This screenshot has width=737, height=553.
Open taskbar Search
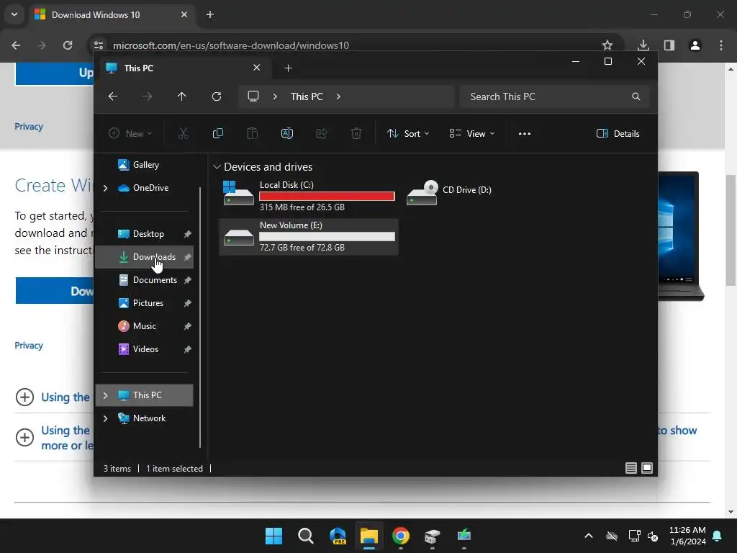[305, 536]
